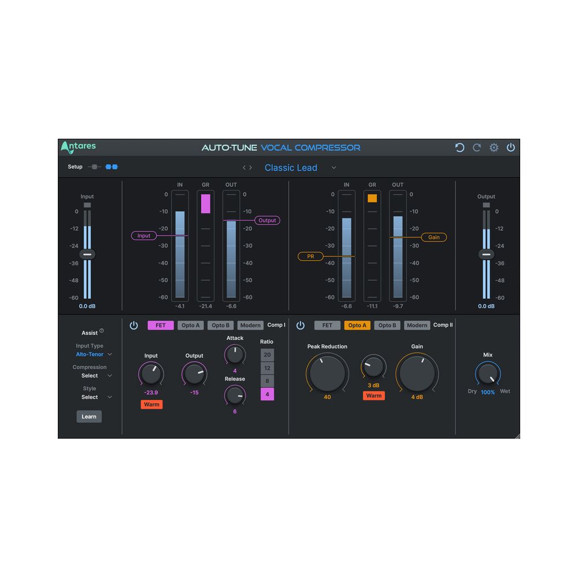Screen dimensions: 578x578
Task: Click the Assist info icon
Action: (102, 331)
